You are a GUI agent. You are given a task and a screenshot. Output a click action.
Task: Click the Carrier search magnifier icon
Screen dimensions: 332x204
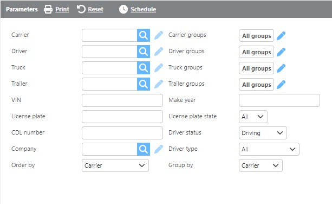point(144,35)
